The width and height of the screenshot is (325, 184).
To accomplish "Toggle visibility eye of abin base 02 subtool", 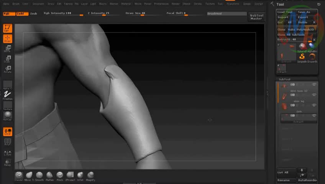I will (x=314, y=84).
